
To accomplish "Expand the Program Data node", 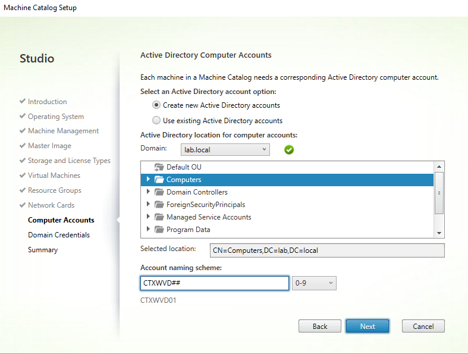I will [x=148, y=230].
